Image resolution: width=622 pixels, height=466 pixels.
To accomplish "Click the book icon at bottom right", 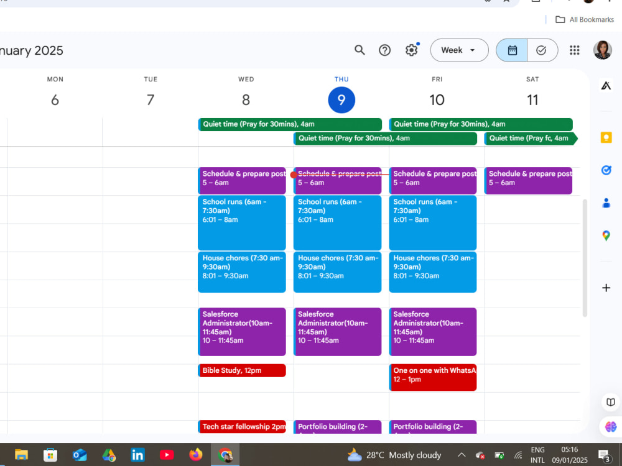I will [x=611, y=402].
